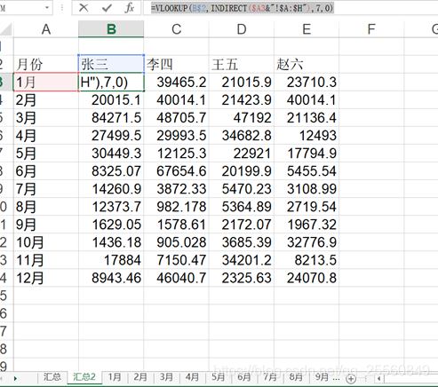Select cell containing 21015.9
438x387 pixels.
[242, 82]
